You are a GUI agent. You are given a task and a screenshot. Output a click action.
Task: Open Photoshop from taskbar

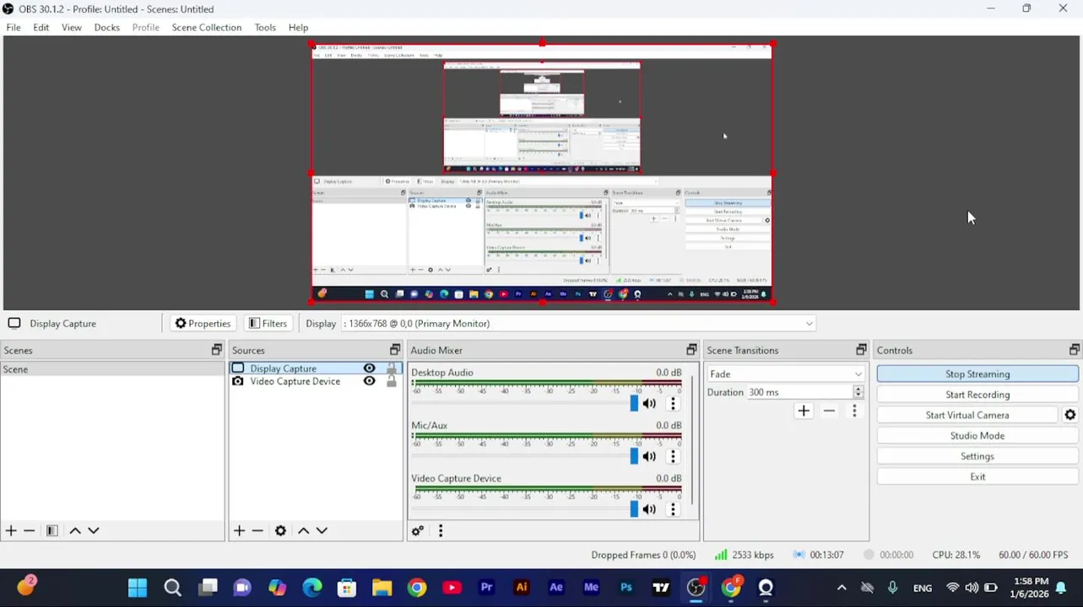point(626,588)
